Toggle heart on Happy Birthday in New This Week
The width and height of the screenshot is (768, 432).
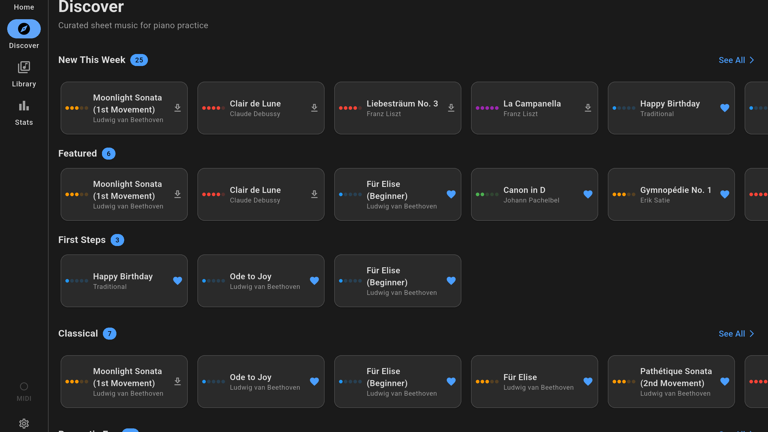pos(725,108)
